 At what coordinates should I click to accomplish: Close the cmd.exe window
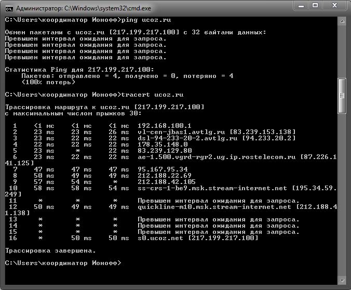pyautogui.click(x=334, y=6)
